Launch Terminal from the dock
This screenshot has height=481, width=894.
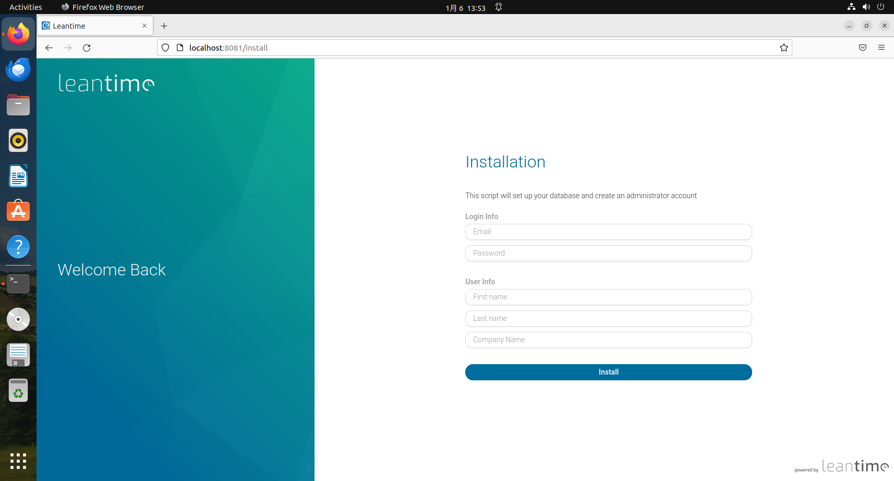point(18,284)
